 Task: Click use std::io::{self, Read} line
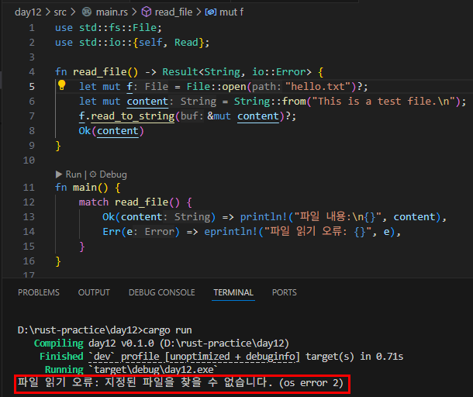tap(132, 43)
